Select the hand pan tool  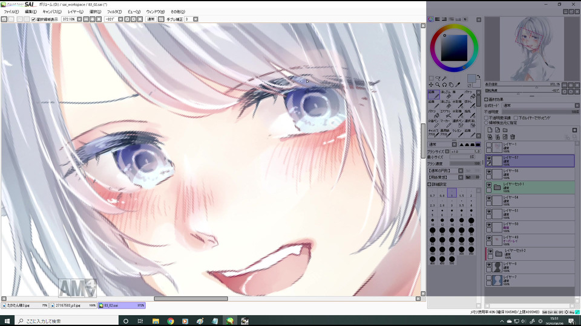pyautogui.click(x=451, y=85)
